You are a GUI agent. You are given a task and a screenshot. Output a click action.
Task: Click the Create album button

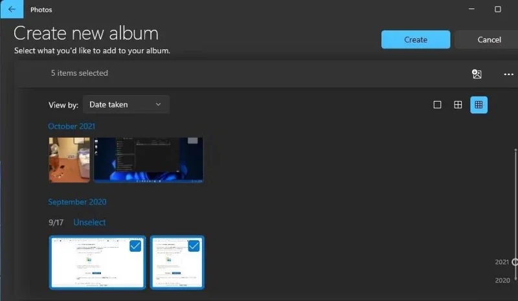(x=416, y=39)
